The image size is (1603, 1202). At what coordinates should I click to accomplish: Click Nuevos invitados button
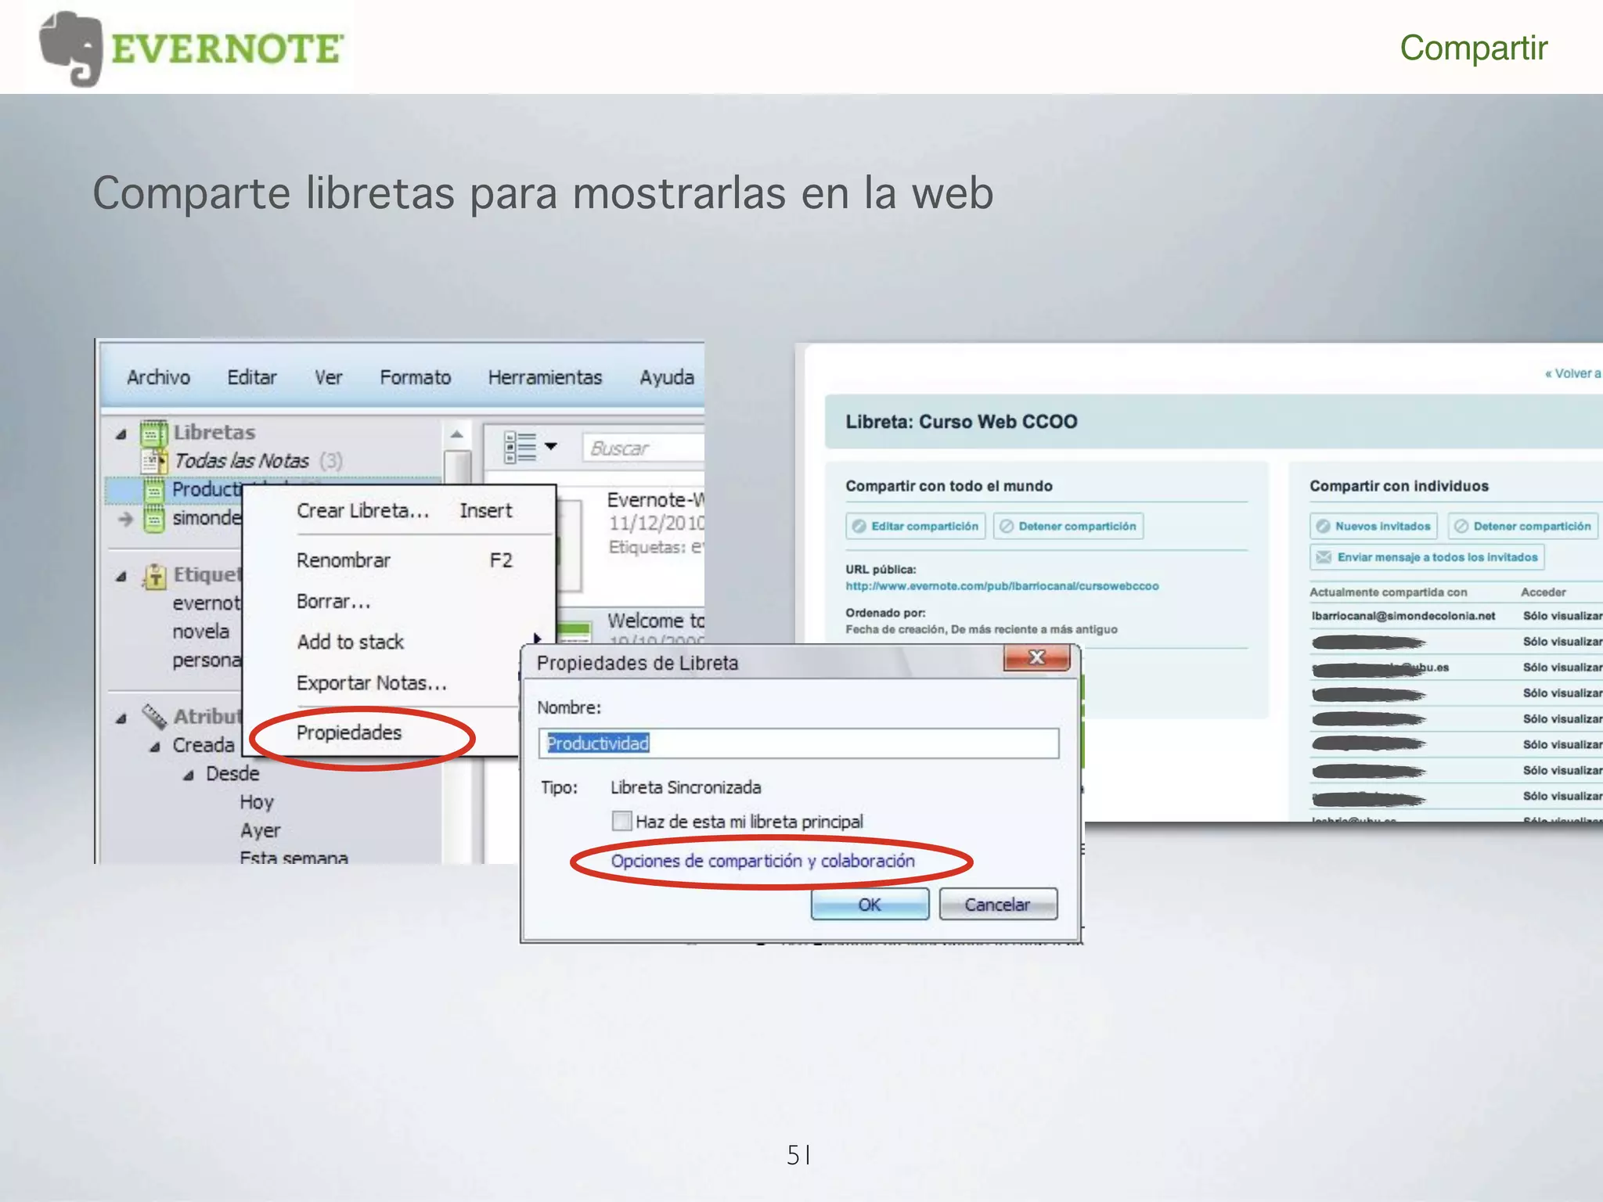click(1374, 526)
